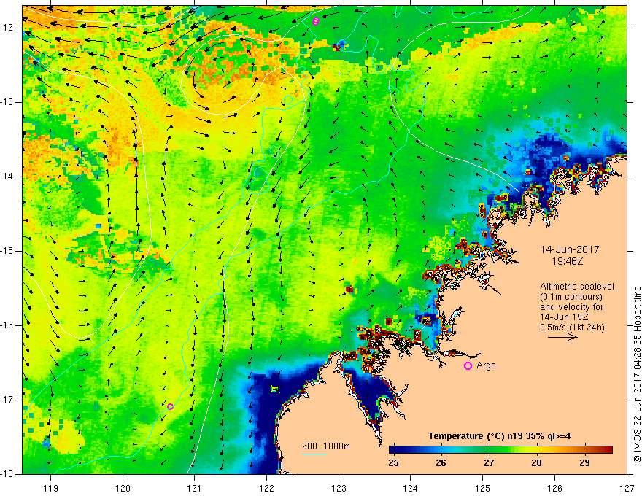Click the magenta Argo float circle near 17°S
Image resolution: width=642 pixels, height=496 pixels.
[170, 406]
